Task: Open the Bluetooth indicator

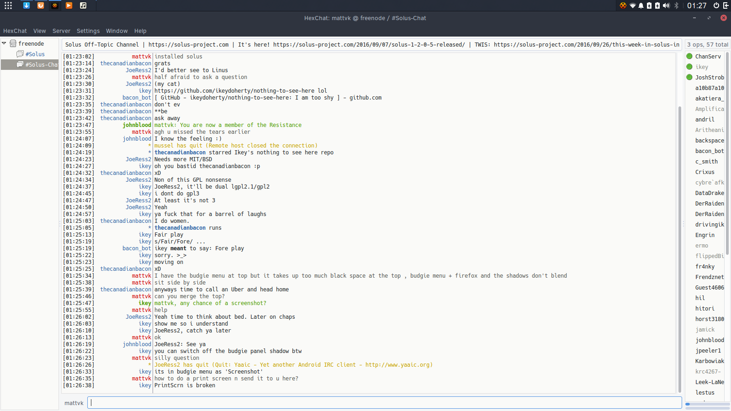Action: point(677,5)
